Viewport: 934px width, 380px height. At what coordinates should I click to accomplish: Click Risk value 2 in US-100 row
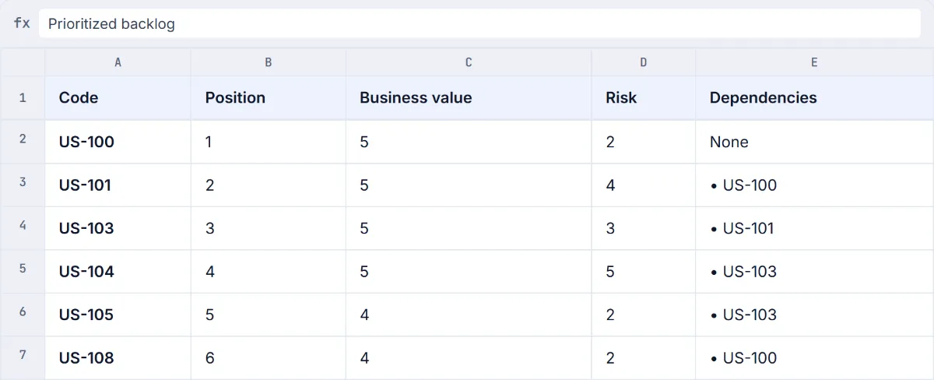(644, 142)
